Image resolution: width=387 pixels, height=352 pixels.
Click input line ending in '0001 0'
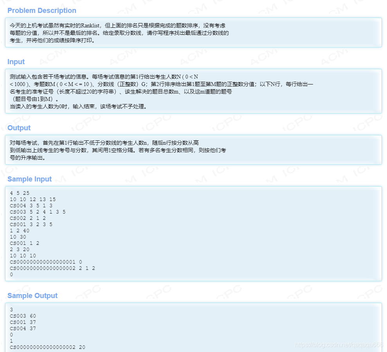[46, 262]
